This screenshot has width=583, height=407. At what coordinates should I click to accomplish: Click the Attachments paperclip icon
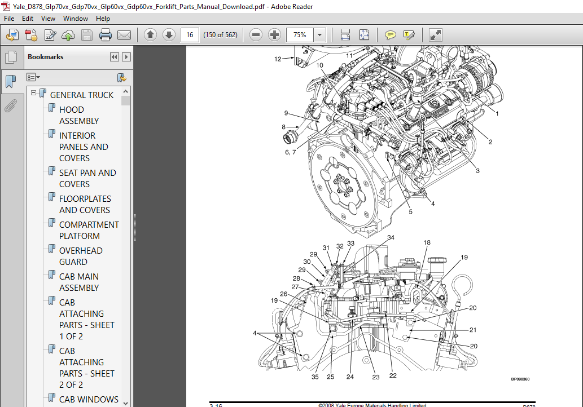(11, 106)
